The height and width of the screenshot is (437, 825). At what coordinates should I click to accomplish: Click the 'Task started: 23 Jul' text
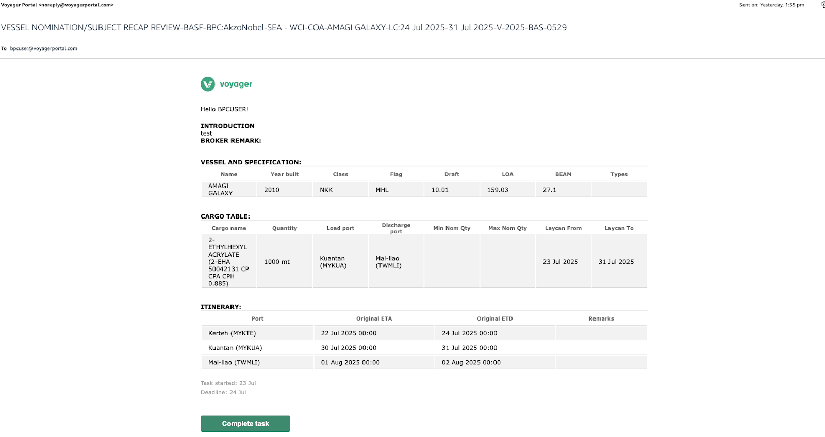(x=228, y=383)
